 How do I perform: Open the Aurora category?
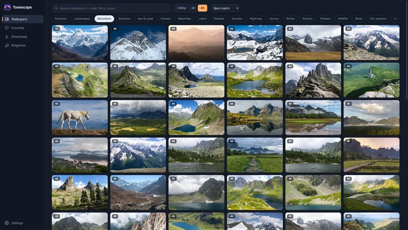coord(274,19)
